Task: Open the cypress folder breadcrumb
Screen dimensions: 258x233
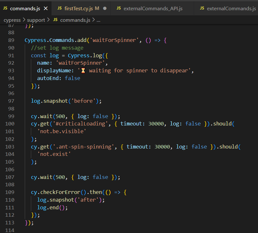Action: pyautogui.click(x=12, y=20)
